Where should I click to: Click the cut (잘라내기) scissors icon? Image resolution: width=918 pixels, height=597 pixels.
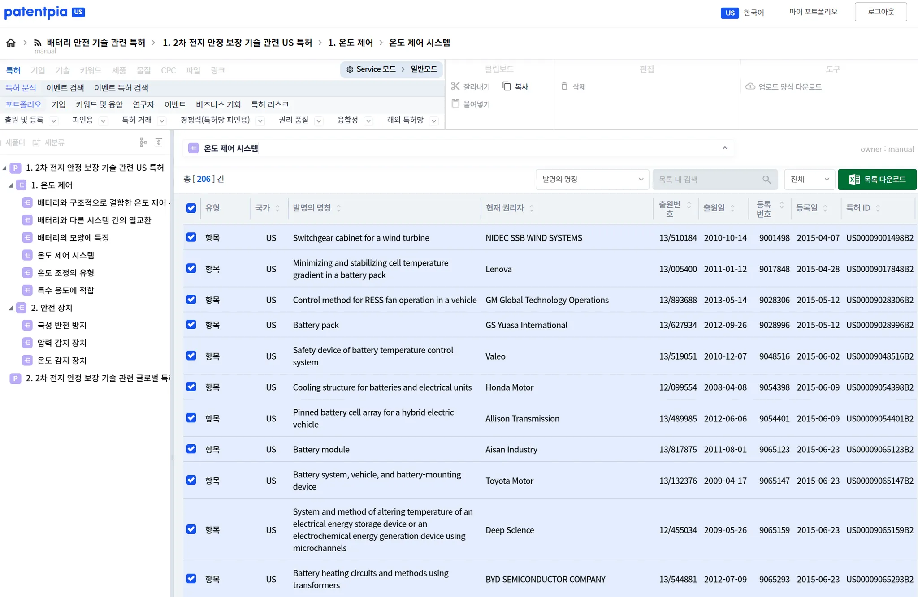455,86
